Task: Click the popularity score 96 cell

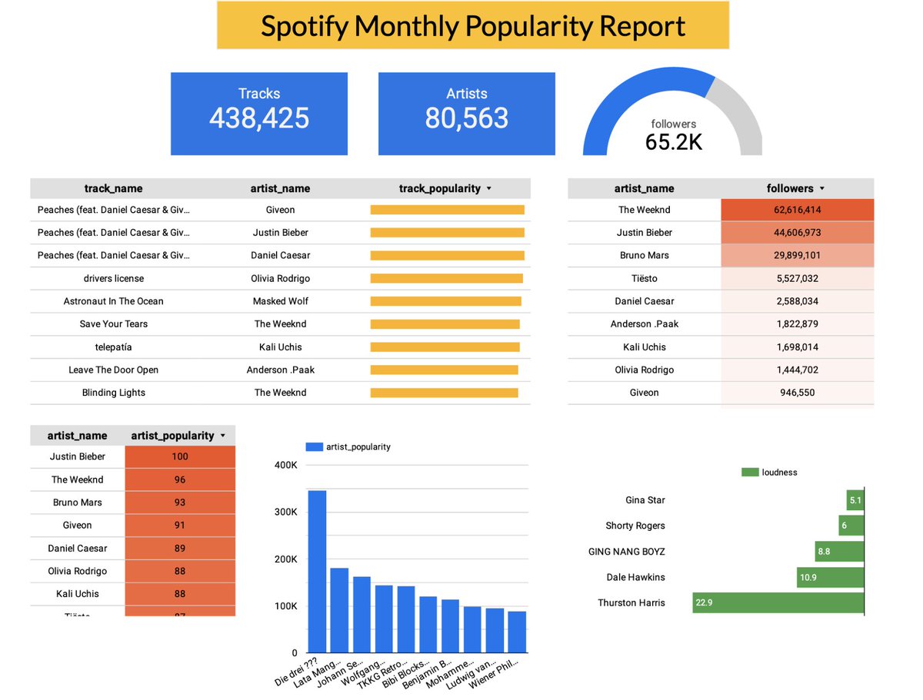Action: 180,479
